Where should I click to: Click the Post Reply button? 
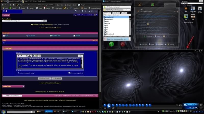pos(6,15)
